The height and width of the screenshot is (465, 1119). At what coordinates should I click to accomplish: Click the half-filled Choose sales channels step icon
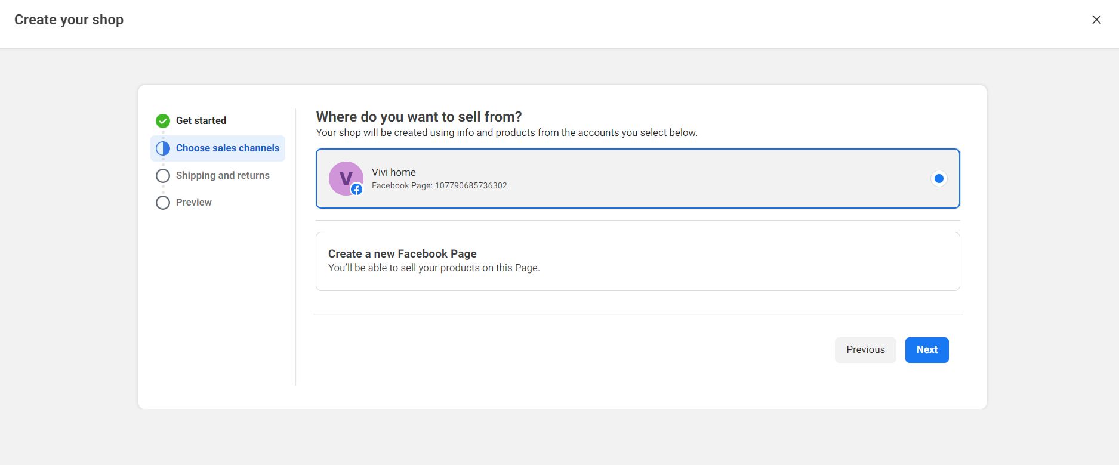pos(163,148)
